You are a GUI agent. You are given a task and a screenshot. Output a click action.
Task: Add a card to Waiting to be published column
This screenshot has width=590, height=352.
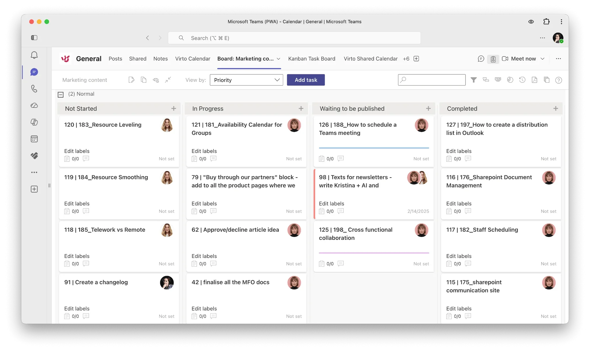(x=428, y=108)
